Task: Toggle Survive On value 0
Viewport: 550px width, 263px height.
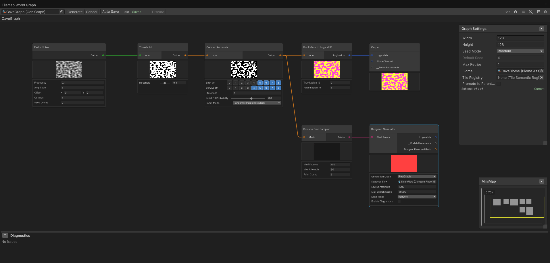Action: [230, 88]
